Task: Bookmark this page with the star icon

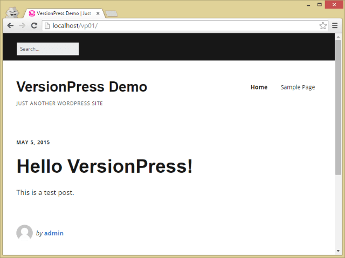Action: tap(323, 26)
